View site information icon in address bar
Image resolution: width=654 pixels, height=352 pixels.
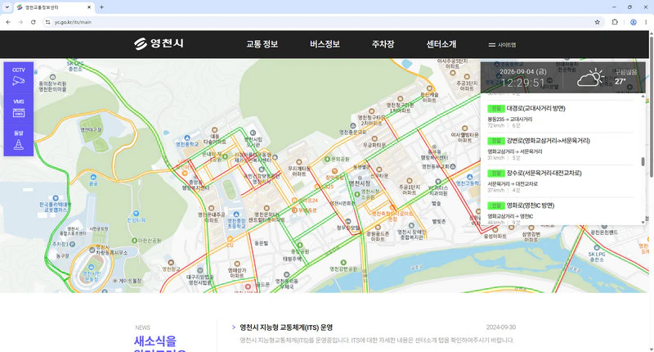point(48,22)
